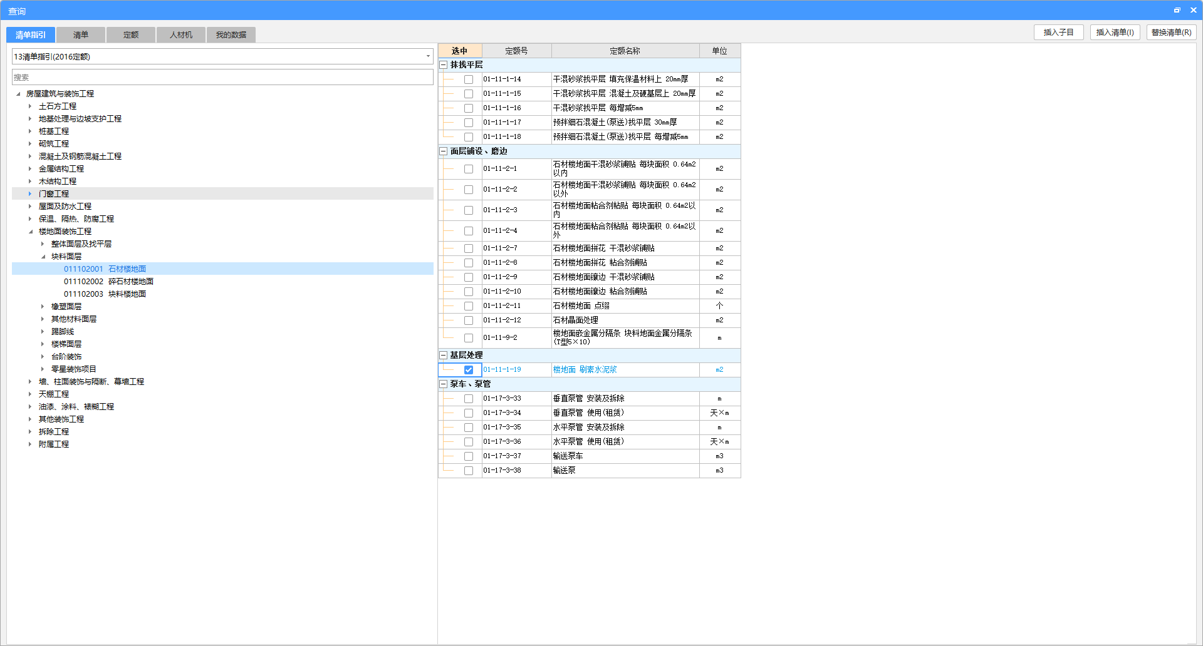Viewport: 1203px width, 646px height.
Task: Collapse the 抹找平层 group
Action: coord(444,64)
